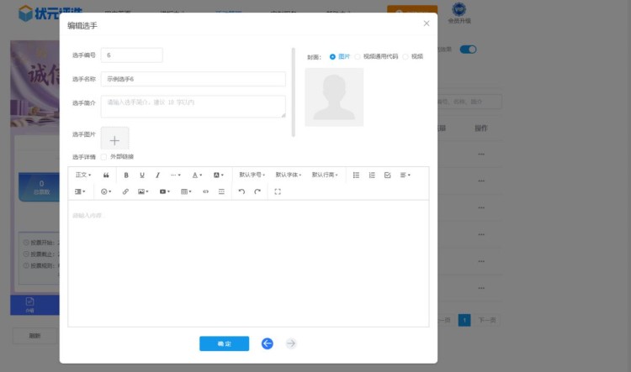
Task: Open the 默认行高 line height dropdown
Action: [325, 175]
